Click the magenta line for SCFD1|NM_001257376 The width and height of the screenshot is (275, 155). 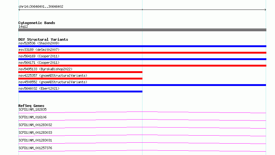point(142,151)
